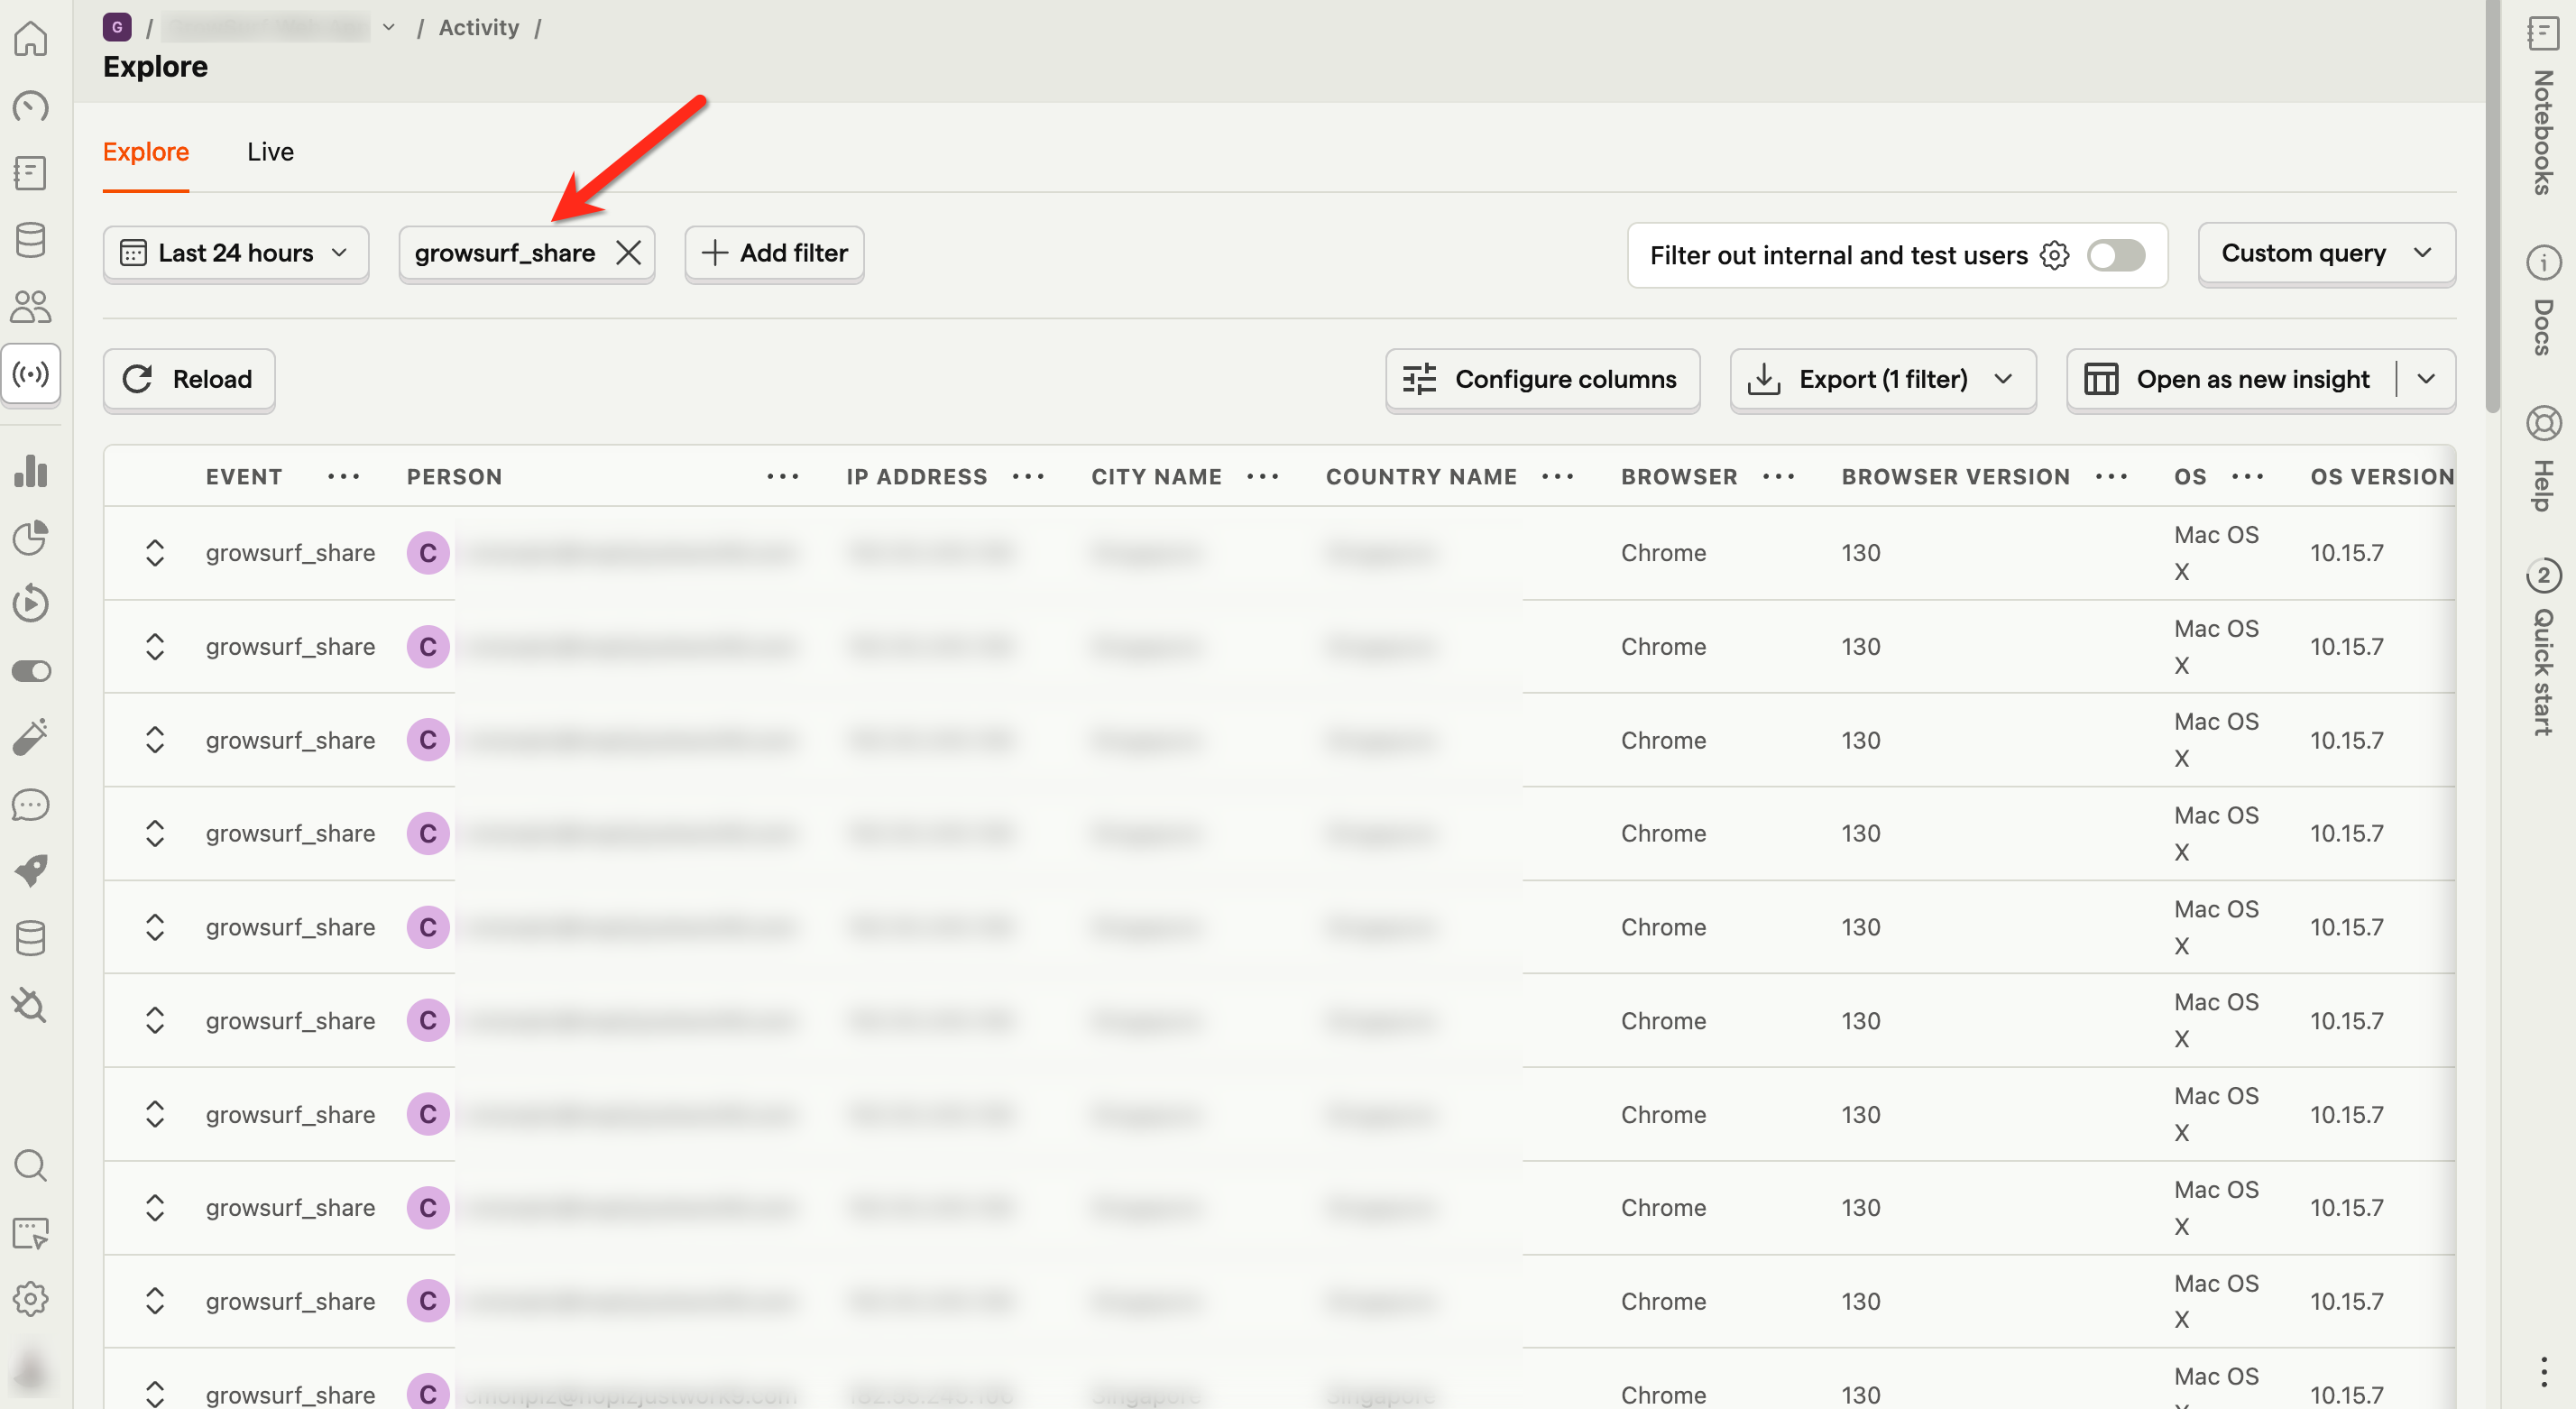Open the Home icon in sidebar
Viewport: 2576px width, 1409px height.
click(30, 39)
